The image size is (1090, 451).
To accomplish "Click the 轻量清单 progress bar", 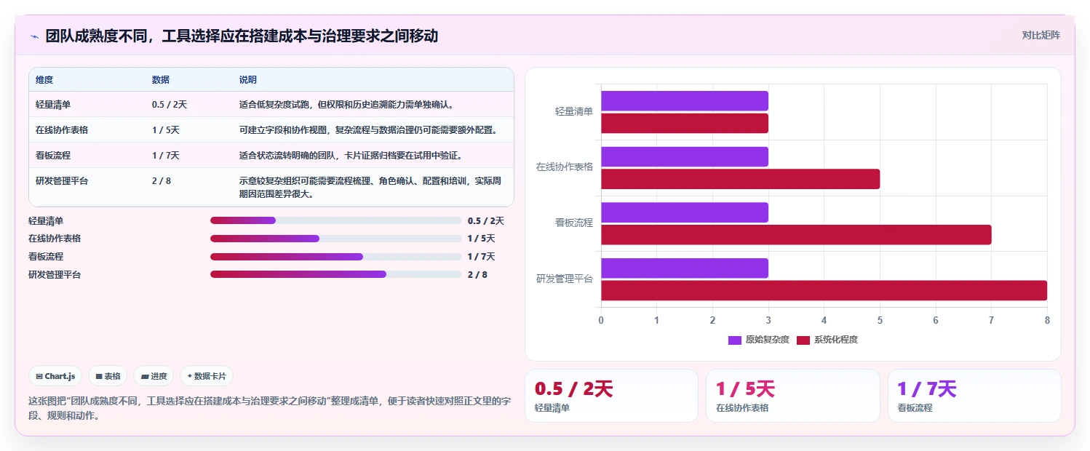I will click(x=336, y=220).
